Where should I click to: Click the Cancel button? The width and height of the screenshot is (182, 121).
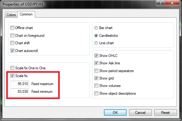pyautogui.click(x=140, y=112)
